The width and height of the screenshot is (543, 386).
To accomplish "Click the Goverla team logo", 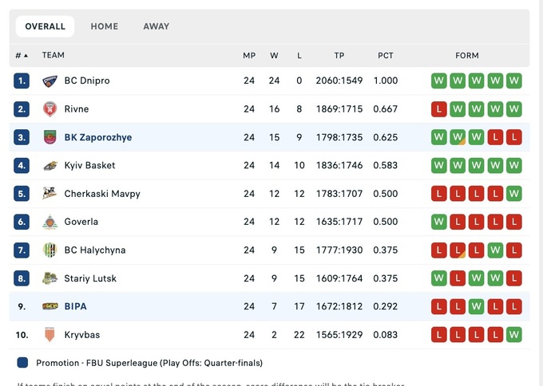I will (50, 222).
